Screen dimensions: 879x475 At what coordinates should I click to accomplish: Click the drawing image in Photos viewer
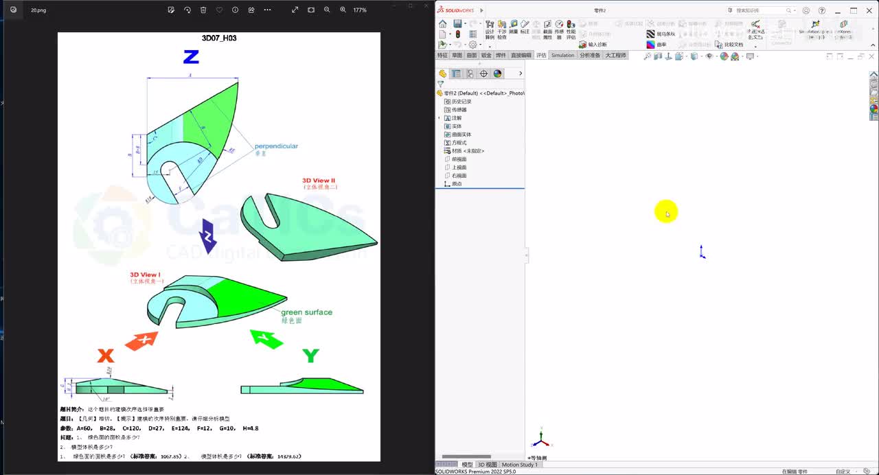[x=219, y=246]
